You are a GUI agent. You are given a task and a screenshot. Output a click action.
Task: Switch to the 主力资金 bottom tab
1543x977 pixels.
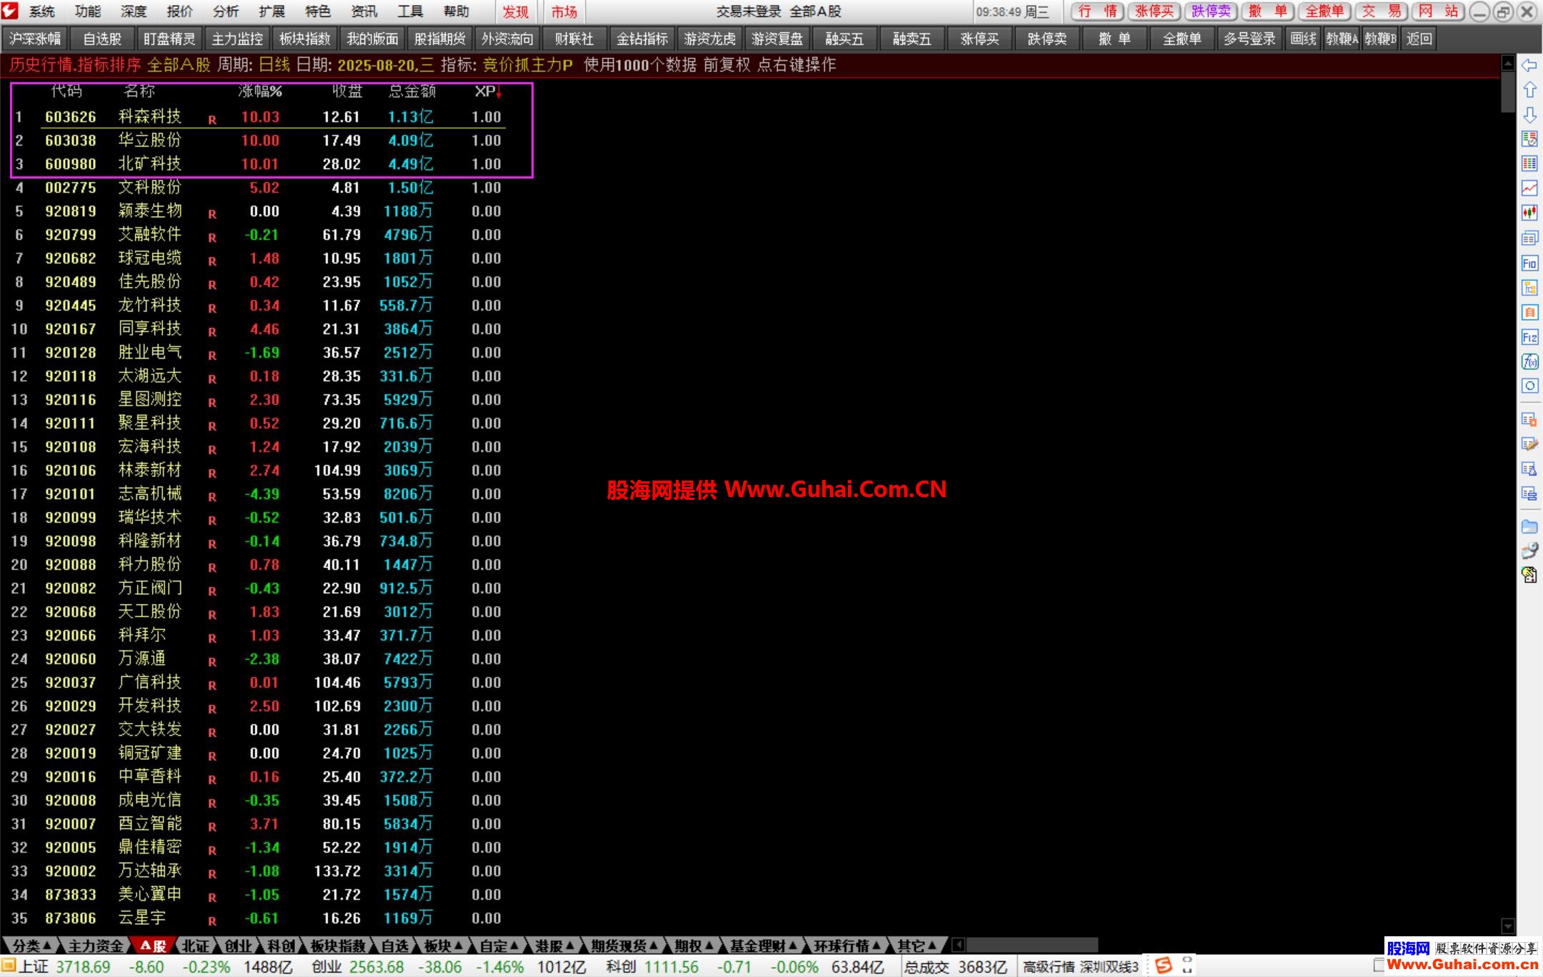click(x=95, y=946)
